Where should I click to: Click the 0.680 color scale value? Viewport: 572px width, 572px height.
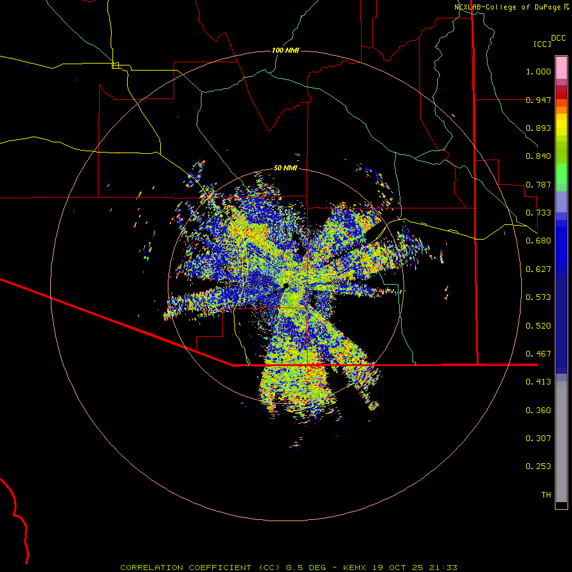point(538,241)
